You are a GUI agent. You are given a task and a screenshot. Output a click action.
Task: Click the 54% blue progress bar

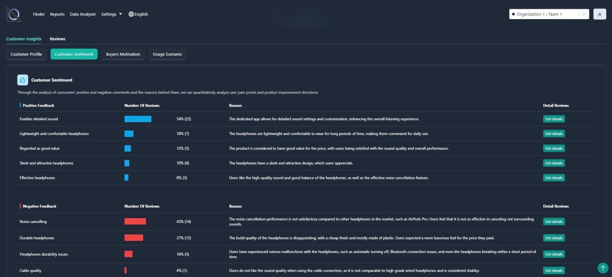[x=137, y=119]
